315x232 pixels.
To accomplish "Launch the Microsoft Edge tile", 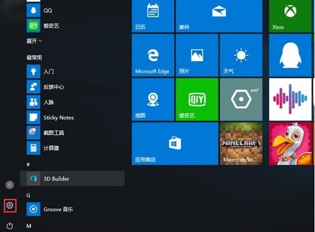I will [153, 55].
